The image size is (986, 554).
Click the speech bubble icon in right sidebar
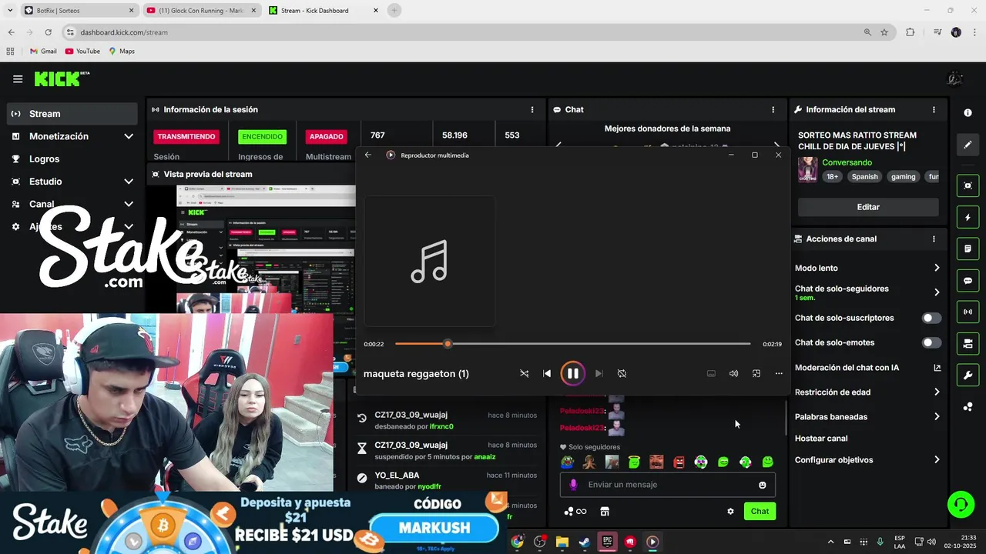pos(968,281)
